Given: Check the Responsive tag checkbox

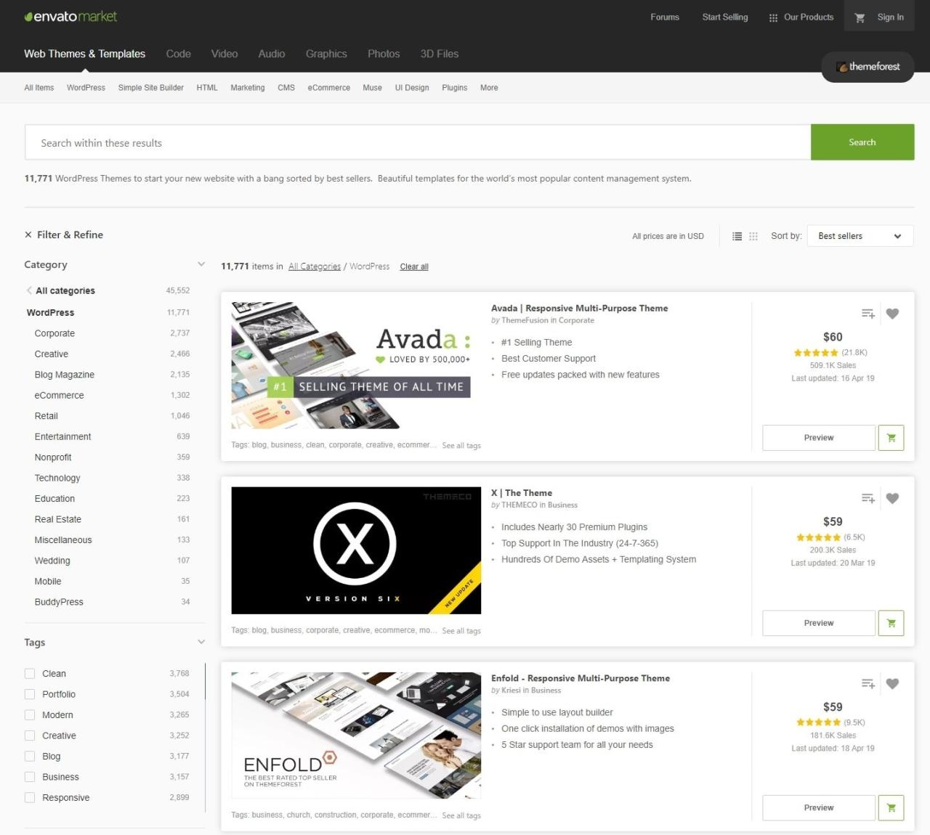Looking at the screenshot, I should pos(30,797).
